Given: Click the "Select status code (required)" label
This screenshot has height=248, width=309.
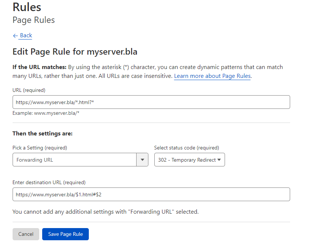Looking at the screenshot, I should pyautogui.click(x=187, y=148).
